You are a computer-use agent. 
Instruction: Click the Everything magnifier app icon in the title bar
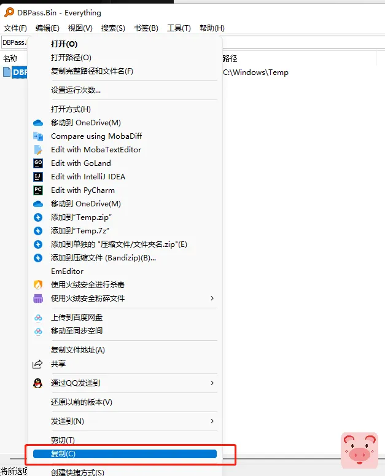pyautogui.click(x=9, y=12)
